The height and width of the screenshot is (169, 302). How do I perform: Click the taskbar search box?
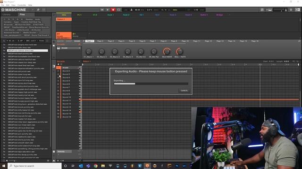pos(34,166)
